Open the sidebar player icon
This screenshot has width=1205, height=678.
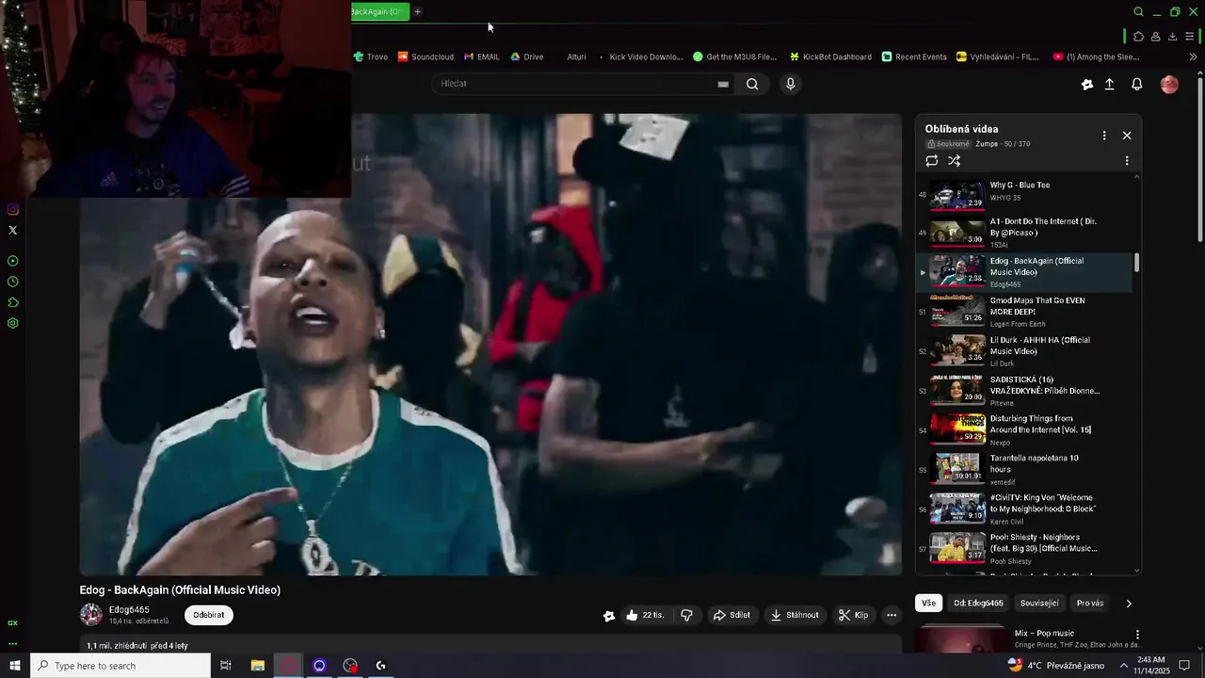(12, 261)
